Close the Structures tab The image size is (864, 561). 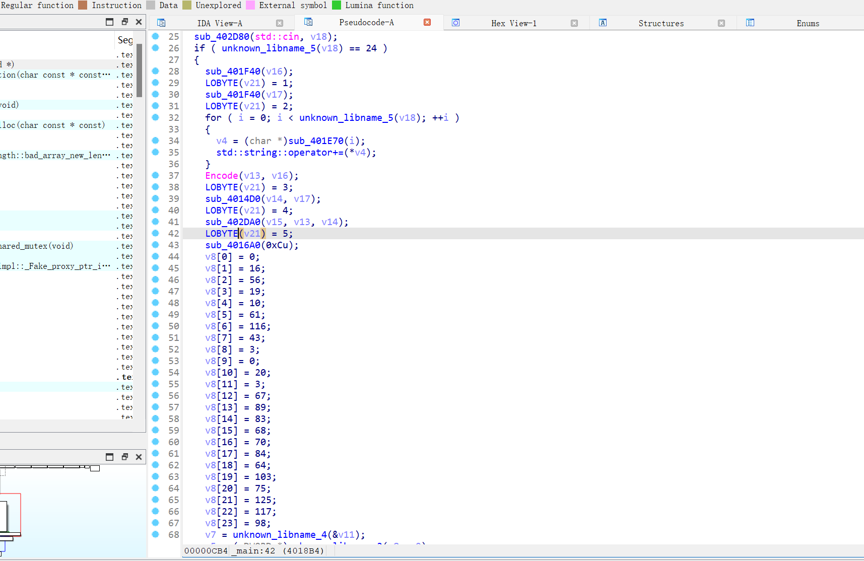point(721,23)
